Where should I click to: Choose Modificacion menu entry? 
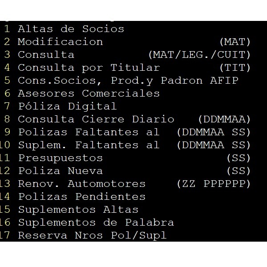pyautogui.click(x=60, y=42)
